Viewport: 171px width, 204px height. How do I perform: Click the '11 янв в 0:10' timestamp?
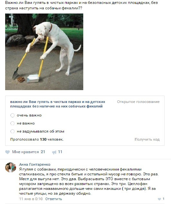31,199
